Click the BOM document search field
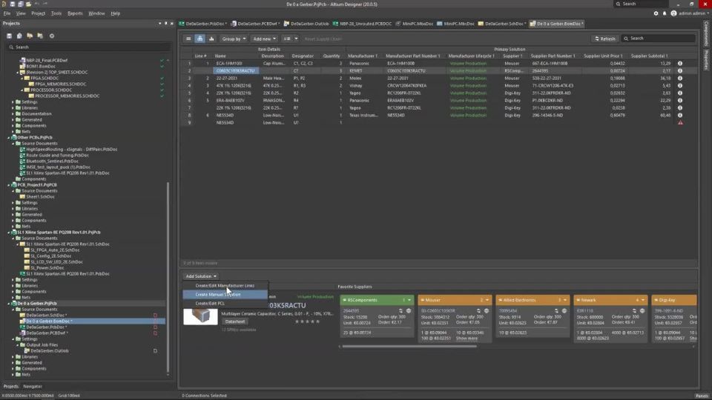The image size is (712, 400). (x=659, y=39)
